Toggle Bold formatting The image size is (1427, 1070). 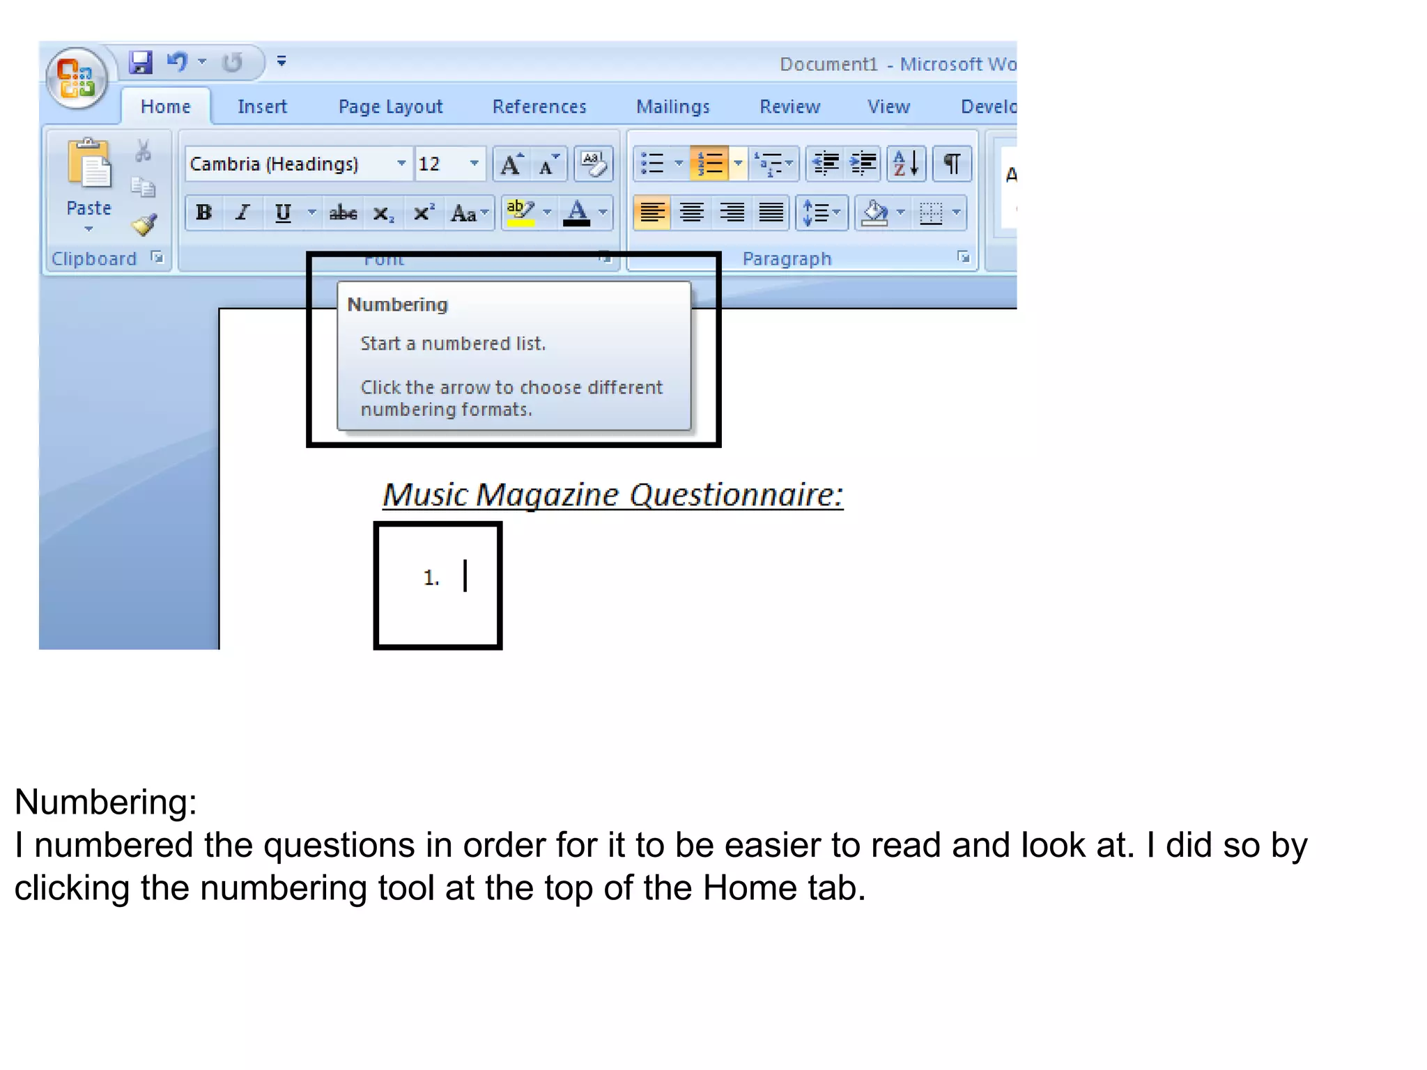coord(203,212)
